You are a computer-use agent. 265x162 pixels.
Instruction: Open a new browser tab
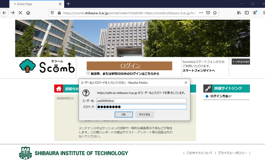click(x=68, y=4)
